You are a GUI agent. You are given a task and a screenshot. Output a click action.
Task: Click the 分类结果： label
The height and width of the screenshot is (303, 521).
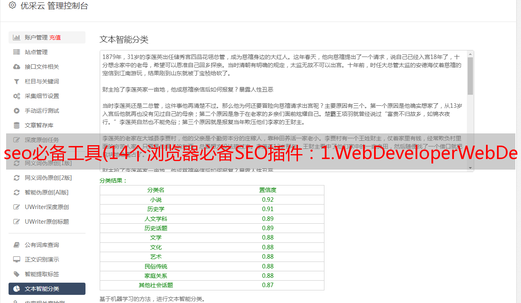114,181
